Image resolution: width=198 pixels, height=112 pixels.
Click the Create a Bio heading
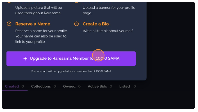[x=96, y=24]
